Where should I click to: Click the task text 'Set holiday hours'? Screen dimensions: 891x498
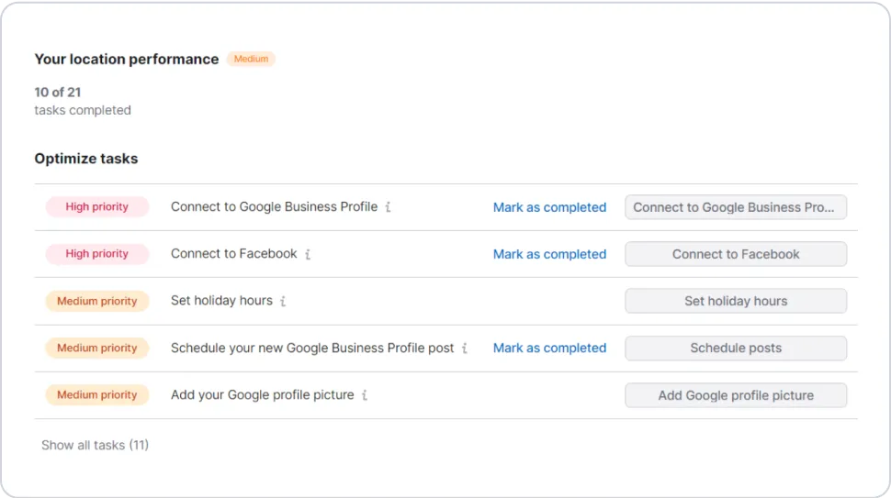pos(221,301)
